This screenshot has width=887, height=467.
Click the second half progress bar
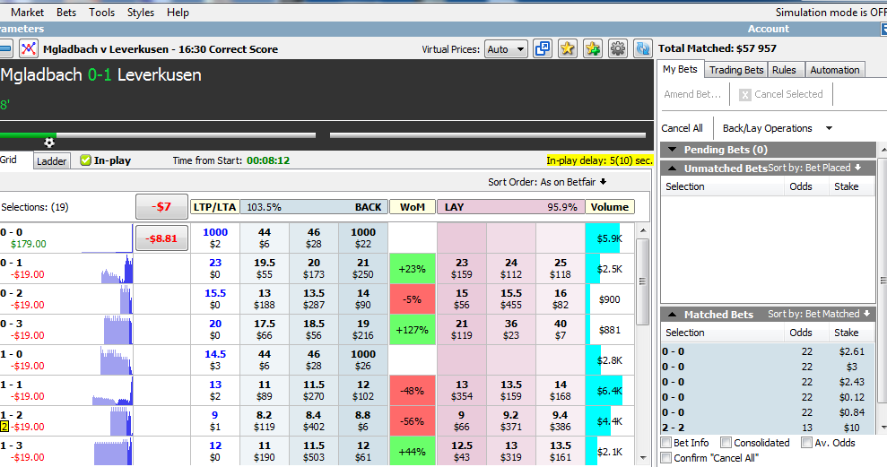[x=488, y=135]
